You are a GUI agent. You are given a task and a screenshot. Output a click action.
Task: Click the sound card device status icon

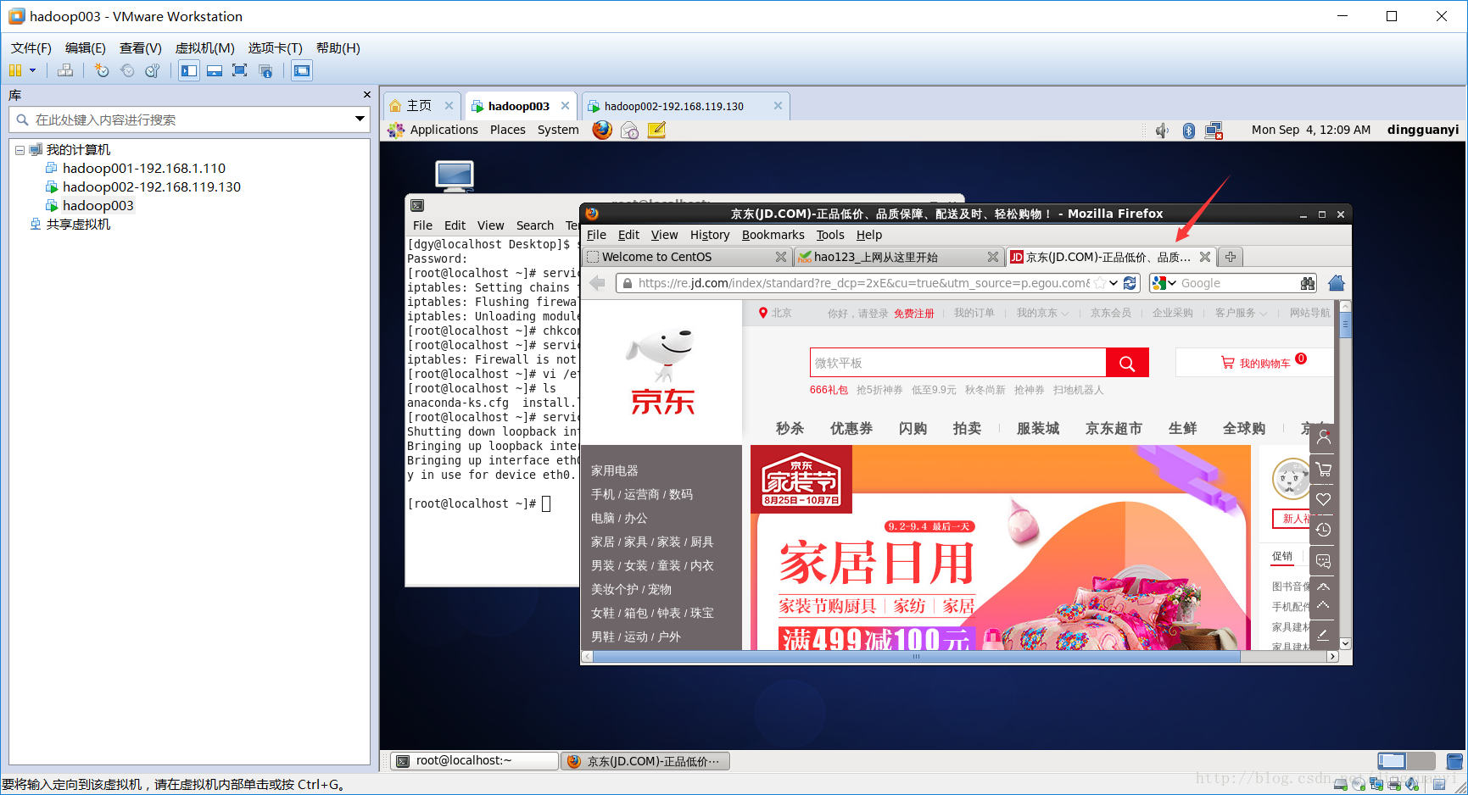(1412, 785)
